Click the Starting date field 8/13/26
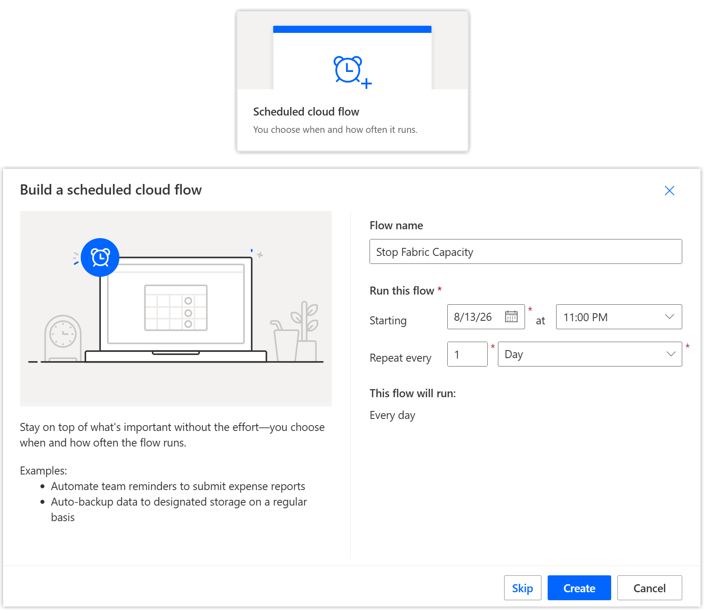The height and width of the screenshot is (610, 704). (486, 317)
